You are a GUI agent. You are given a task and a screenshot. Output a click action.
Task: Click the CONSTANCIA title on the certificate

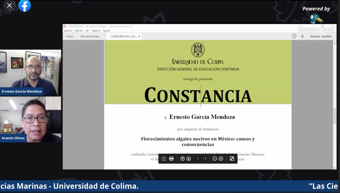pyautogui.click(x=198, y=95)
